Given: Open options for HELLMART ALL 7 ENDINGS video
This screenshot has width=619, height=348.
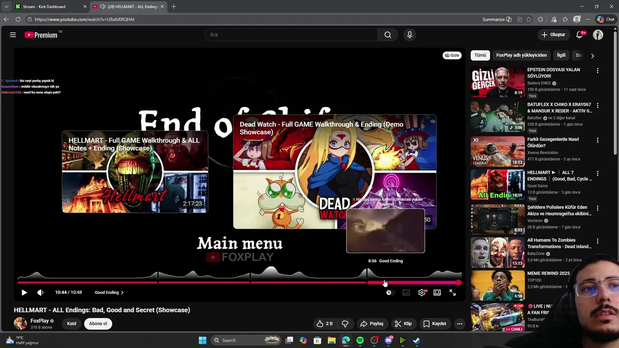Looking at the screenshot, I should tap(598, 173).
